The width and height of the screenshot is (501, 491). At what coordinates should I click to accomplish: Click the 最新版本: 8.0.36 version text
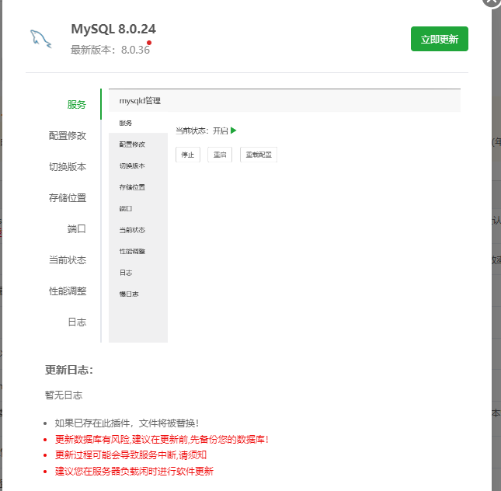(110, 50)
